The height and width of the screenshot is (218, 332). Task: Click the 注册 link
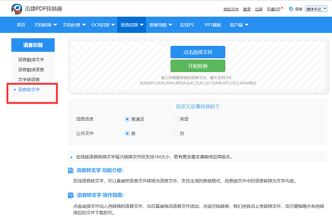258,9
